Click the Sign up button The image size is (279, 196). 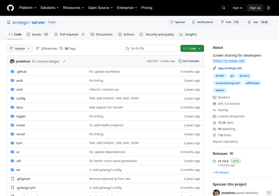[255, 8]
